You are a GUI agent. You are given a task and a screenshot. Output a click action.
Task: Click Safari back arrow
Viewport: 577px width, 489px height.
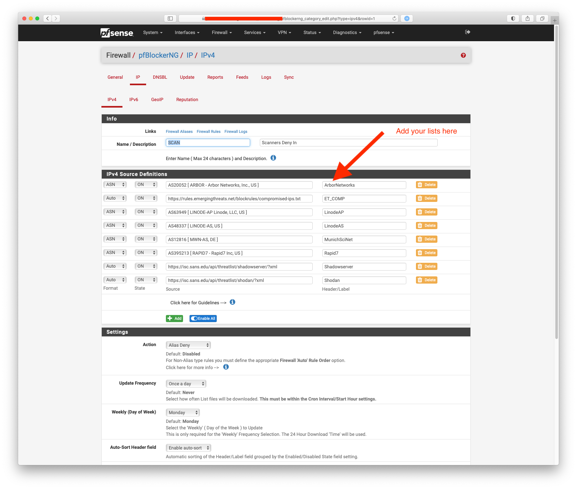(48, 18)
